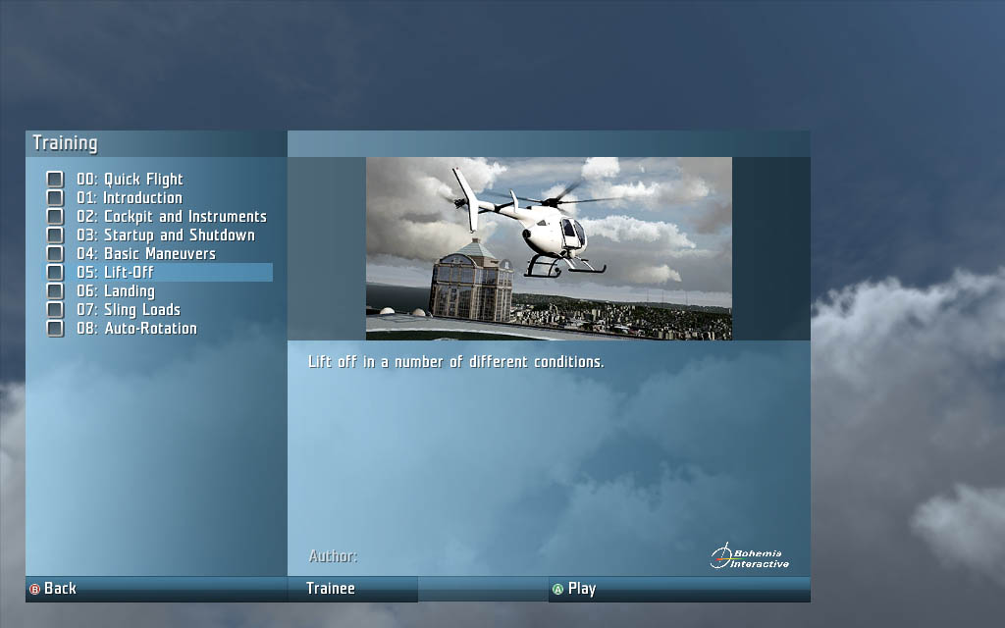Screen dimensions: 1005x628
Task: Toggle the checkbox beside 01: Introduction
Action: (55, 198)
